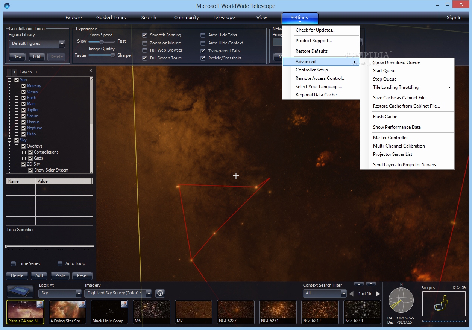Enable the Time Series checkbox
Image resolution: width=472 pixels, height=330 pixels.
point(13,263)
